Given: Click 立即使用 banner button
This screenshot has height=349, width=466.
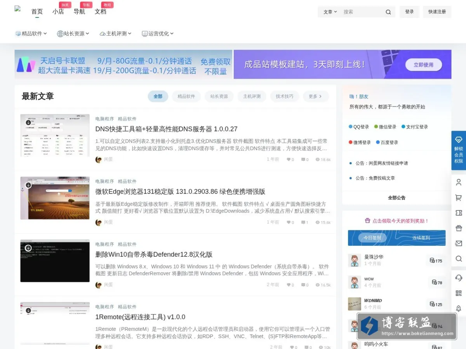Looking at the screenshot, I should click(424, 65).
